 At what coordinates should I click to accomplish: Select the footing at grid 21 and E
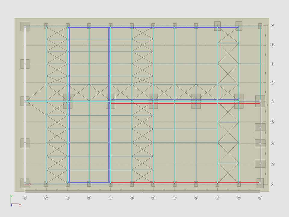click(x=25, y=27)
